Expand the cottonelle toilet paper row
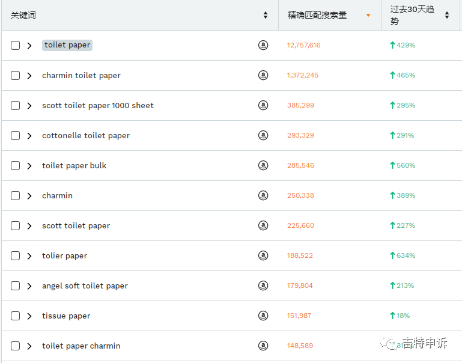This screenshot has width=462, height=363. click(x=29, y=136)
